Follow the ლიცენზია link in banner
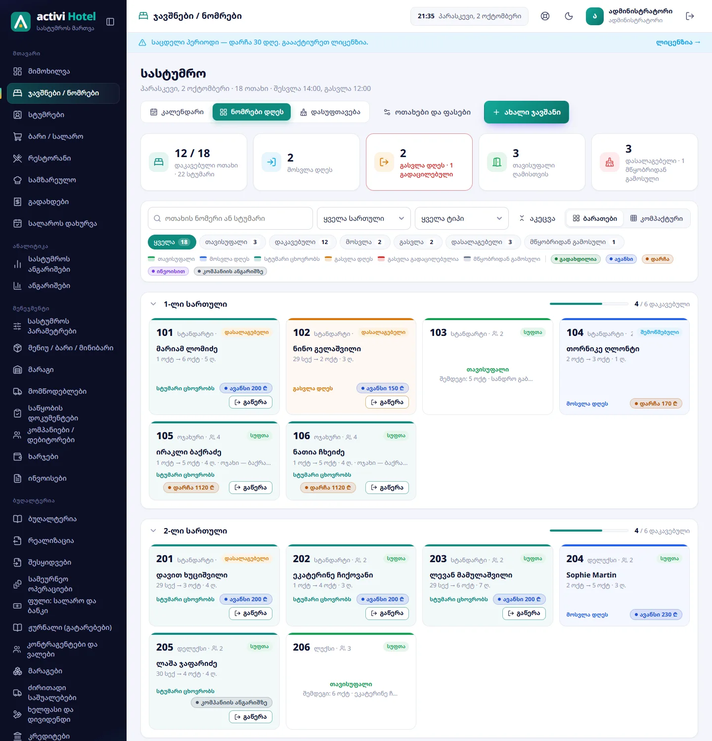 678,42
